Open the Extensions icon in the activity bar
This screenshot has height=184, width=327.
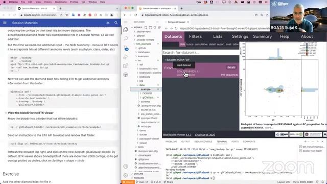(x=126, y=66)
